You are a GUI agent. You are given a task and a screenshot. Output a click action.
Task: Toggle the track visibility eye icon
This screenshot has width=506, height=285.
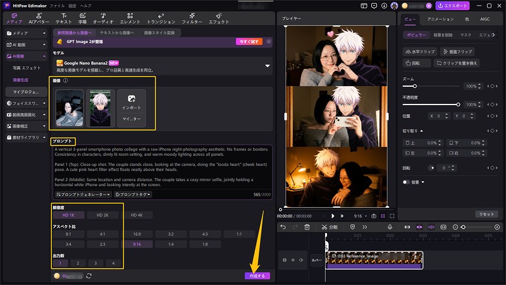point(293,260)
